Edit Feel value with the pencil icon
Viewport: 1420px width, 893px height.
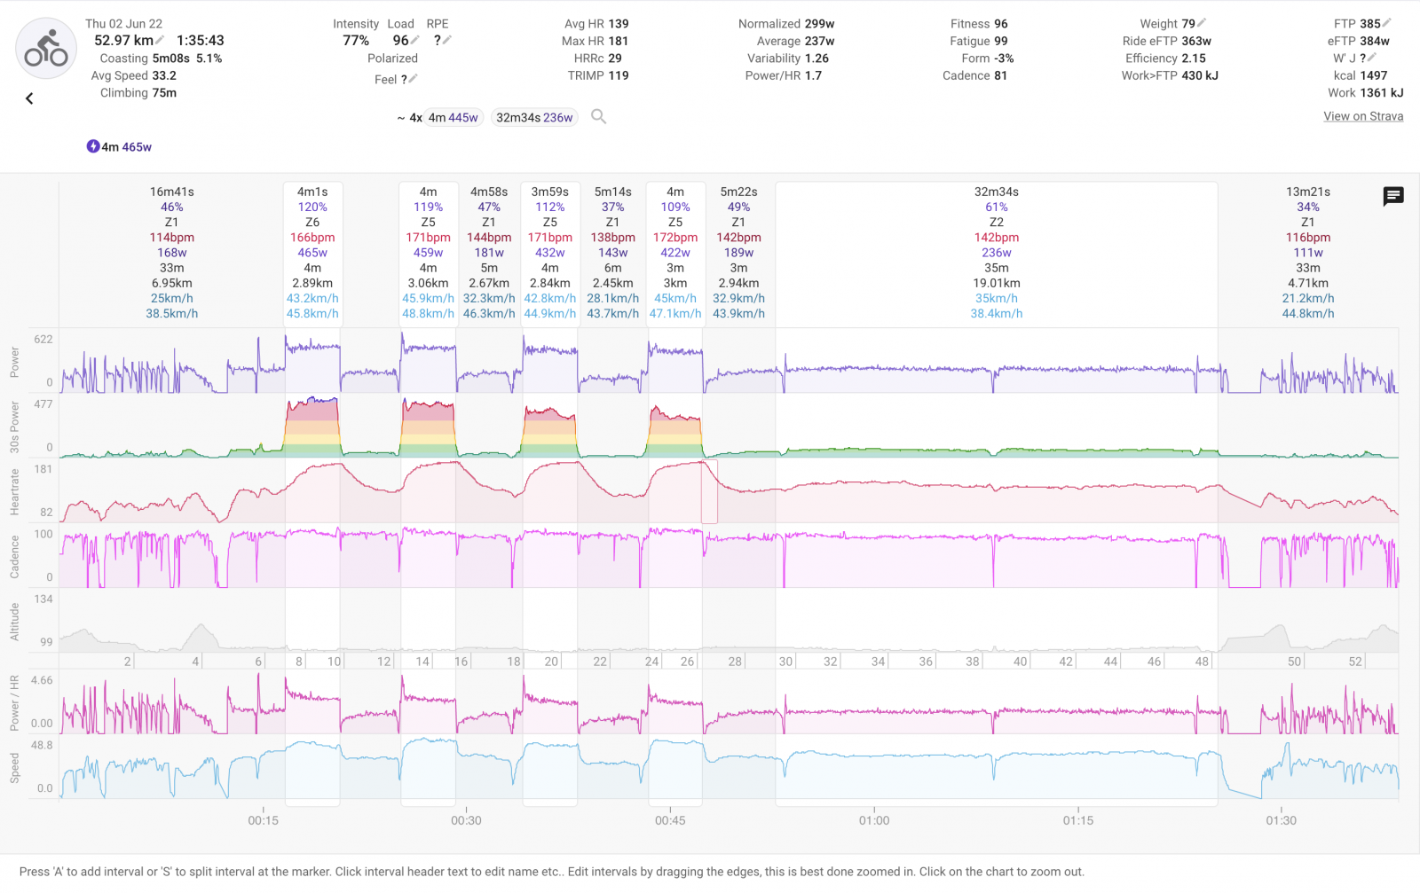413,79
